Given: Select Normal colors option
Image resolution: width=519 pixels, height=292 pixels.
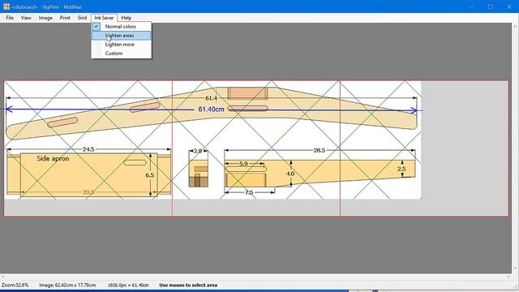Looking at the screenshot, I should (121, 27).
